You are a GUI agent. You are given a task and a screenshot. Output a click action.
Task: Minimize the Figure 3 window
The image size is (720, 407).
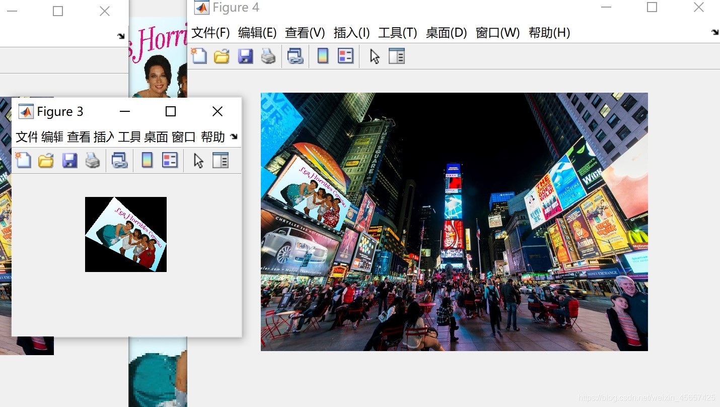point(125,111)
